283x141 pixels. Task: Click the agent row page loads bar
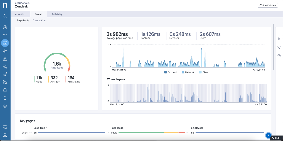(x=152, y=133)
